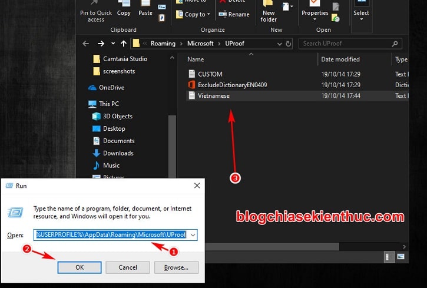The width and height of the screenshot is (427, 288).
Task: Go forward with the Explorer forward arrow
Action: tap(101, 44)
